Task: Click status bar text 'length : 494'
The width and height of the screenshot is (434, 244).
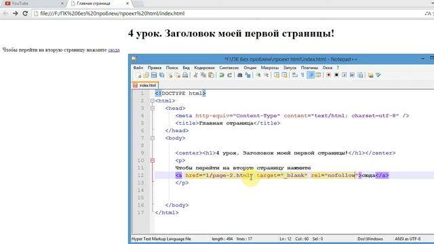Action: [222, 239]
